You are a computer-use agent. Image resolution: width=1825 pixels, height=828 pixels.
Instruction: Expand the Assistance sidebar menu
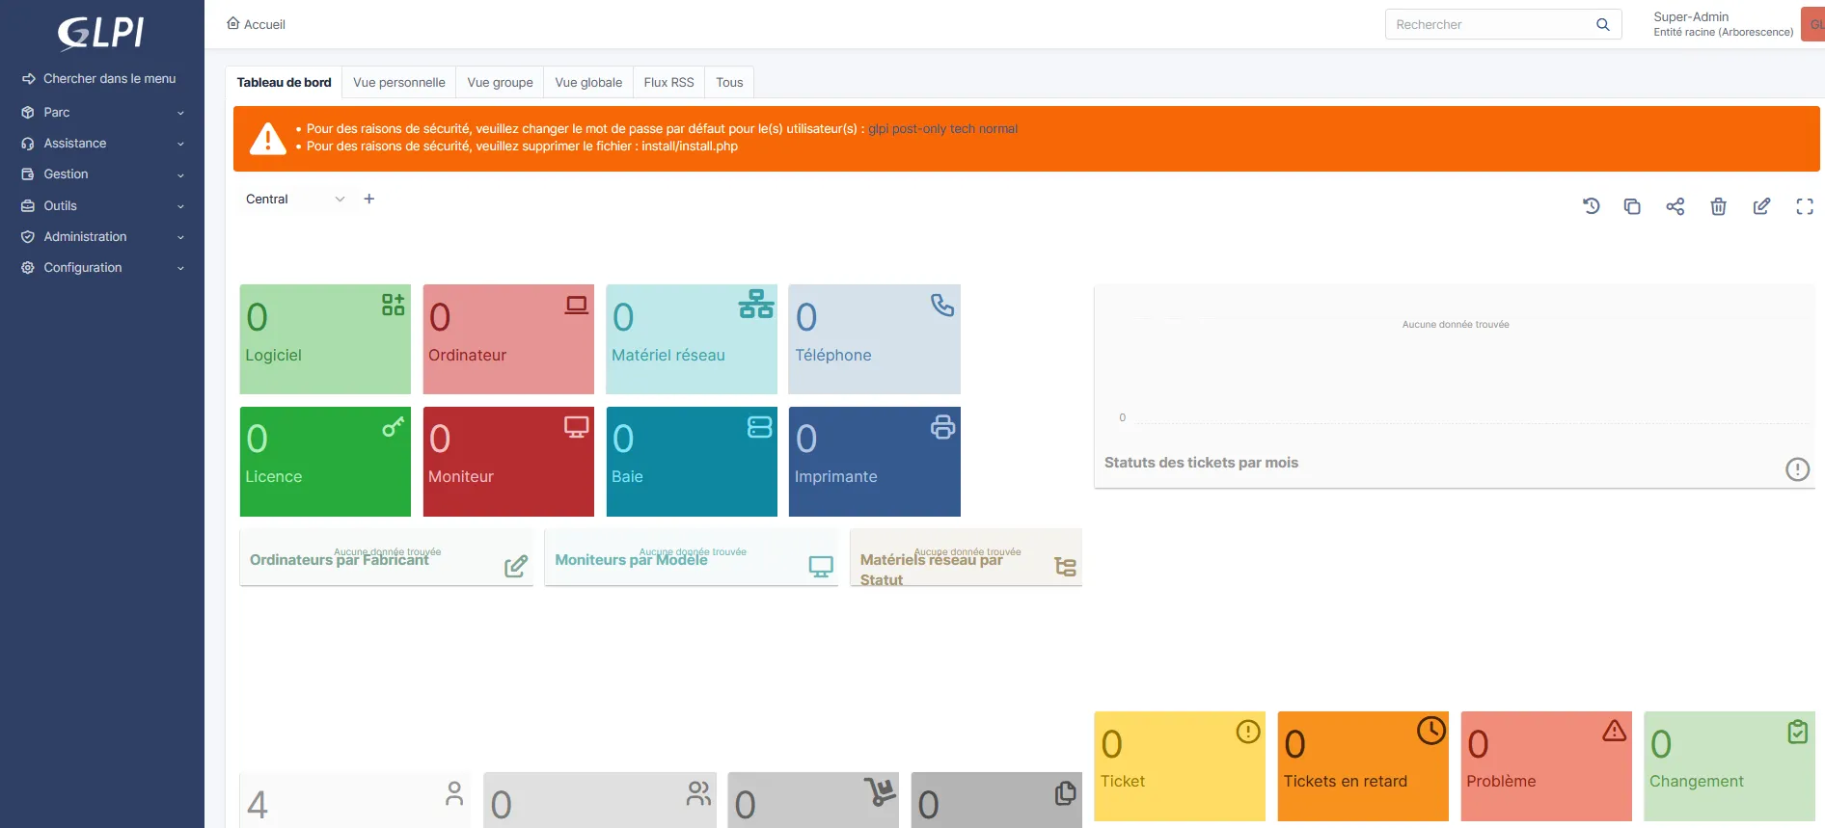tap(101, 144)
